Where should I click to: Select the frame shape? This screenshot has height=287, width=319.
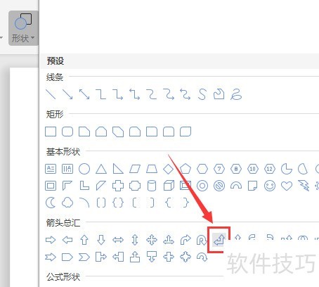(x=51, y=186)
